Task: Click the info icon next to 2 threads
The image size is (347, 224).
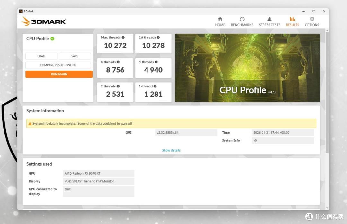Action: 118,86
